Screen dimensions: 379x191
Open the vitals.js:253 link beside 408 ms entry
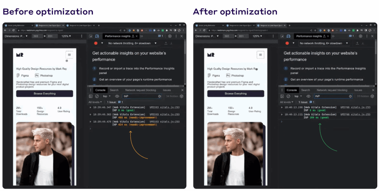pos(165,115)
